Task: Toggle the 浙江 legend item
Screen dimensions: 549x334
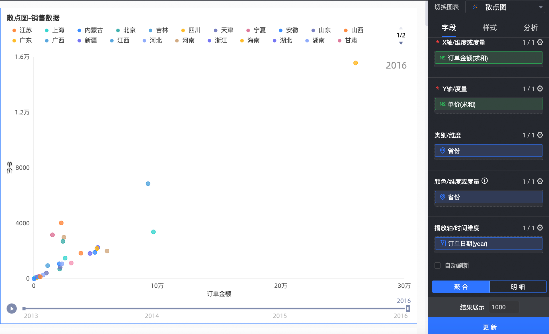Action: [x=217, y=40]
